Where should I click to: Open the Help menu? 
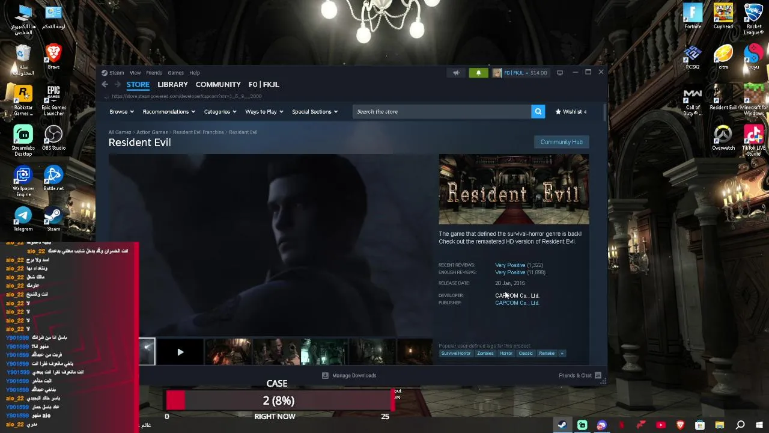click(x=195, y=73)
